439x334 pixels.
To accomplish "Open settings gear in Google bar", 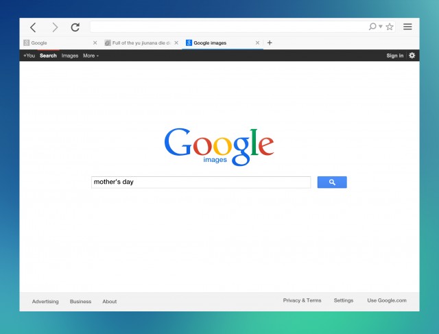I will tap(412, 56).
